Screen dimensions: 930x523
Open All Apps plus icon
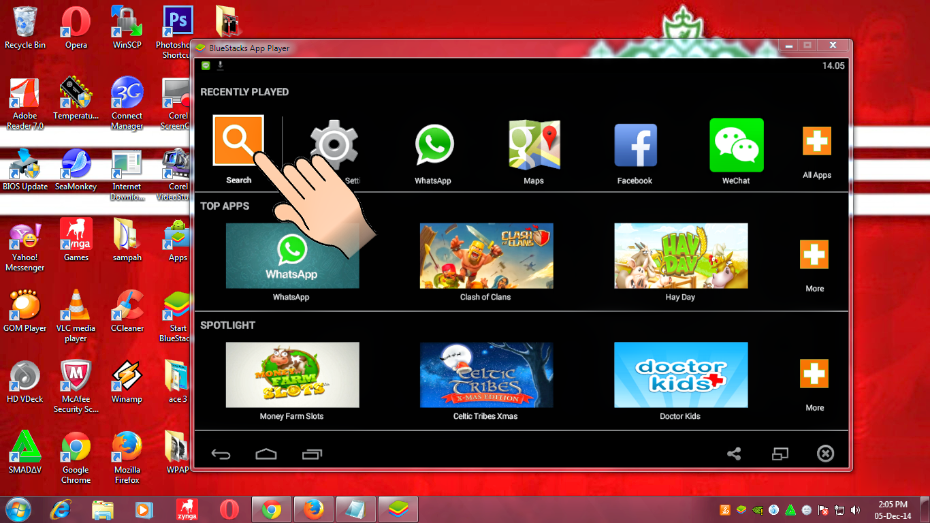click(816, 142)
